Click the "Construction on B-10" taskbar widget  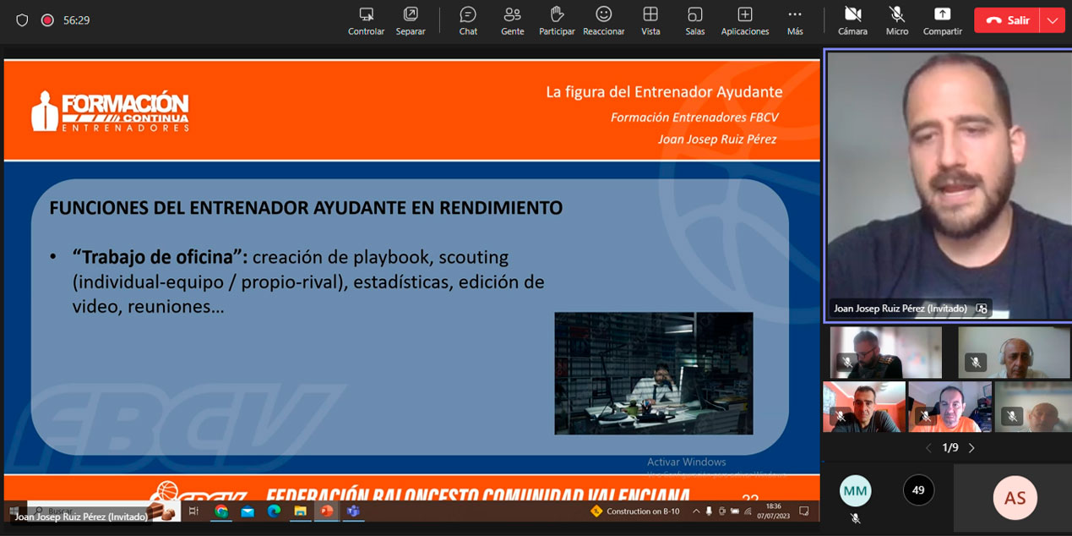pyautogui.click(x=634, y=511)
